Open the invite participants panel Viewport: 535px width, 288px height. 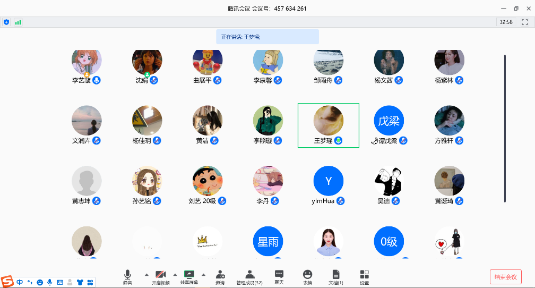click(x=220, y=276)
